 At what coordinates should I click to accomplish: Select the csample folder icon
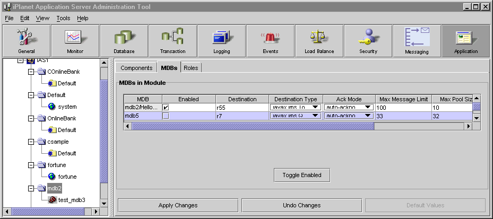pyautogui.click(x=41, y=142)
